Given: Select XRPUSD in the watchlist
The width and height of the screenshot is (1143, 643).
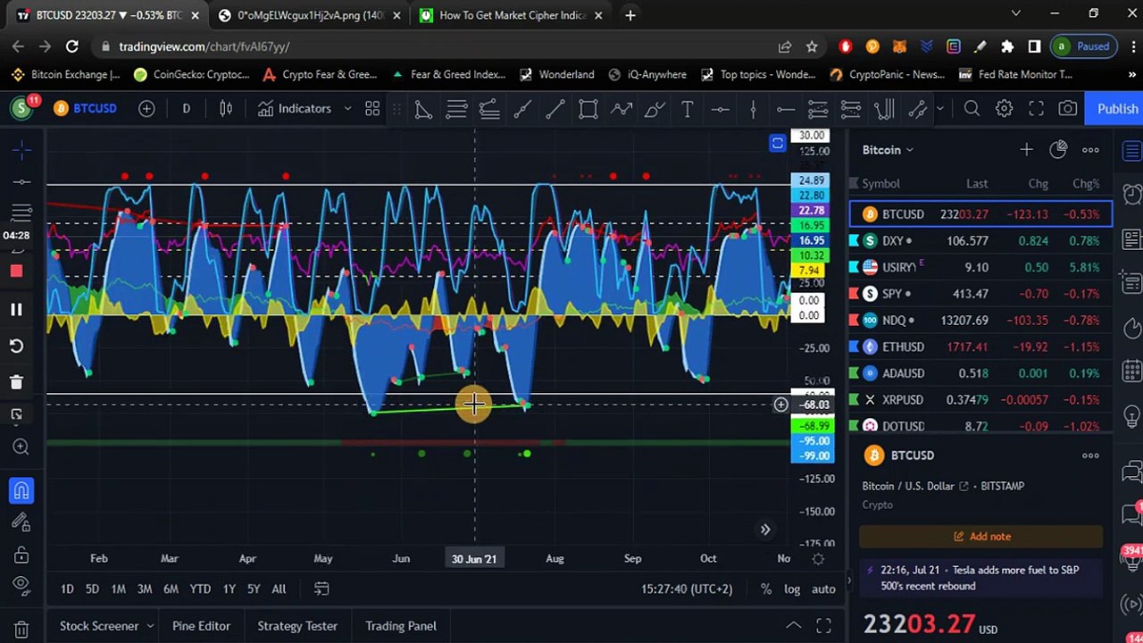Looking at the screenshot, I should (x=981, y=399).
